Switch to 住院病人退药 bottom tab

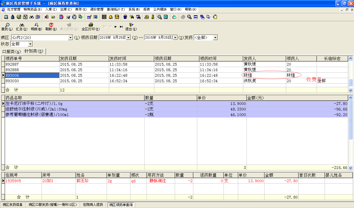(x=93, y=205)
